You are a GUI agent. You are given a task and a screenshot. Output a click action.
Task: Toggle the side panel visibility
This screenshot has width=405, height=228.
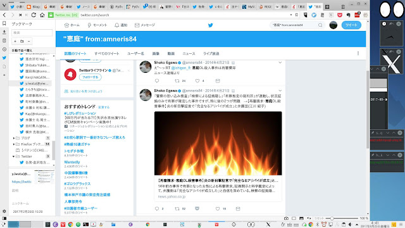coord(4,218)
